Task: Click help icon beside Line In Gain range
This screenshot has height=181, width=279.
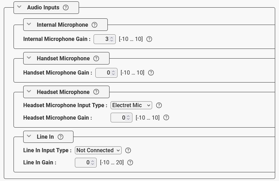Action: point(130,162)
